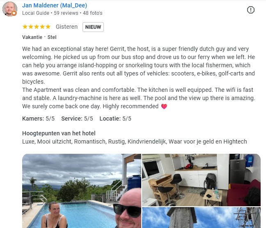Open the reviewer's profile avatar
Image resolution: width=266 pixels, height=228 pixels.
click(10, 9)
